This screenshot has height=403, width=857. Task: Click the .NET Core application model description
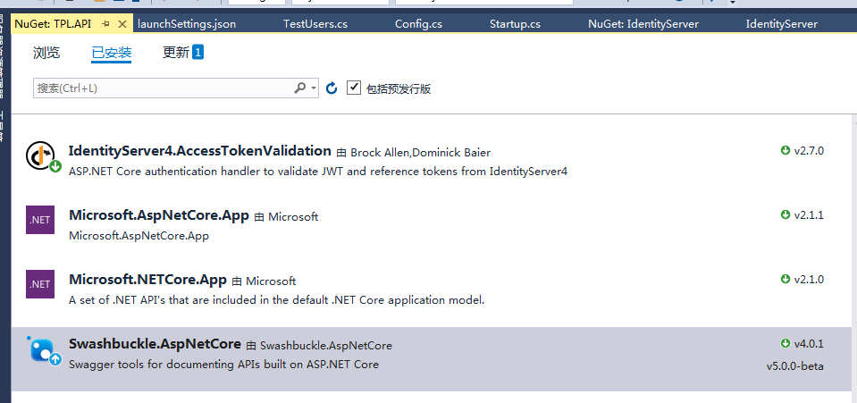click(x=276, y=300)
